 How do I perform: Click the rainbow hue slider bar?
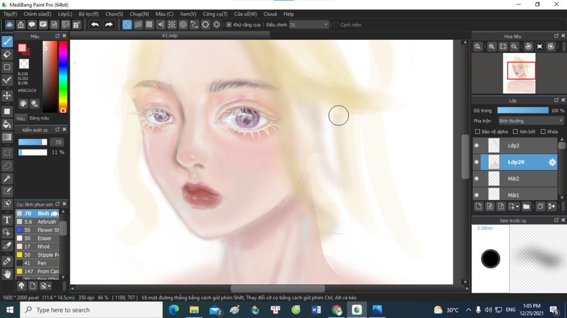63,76
